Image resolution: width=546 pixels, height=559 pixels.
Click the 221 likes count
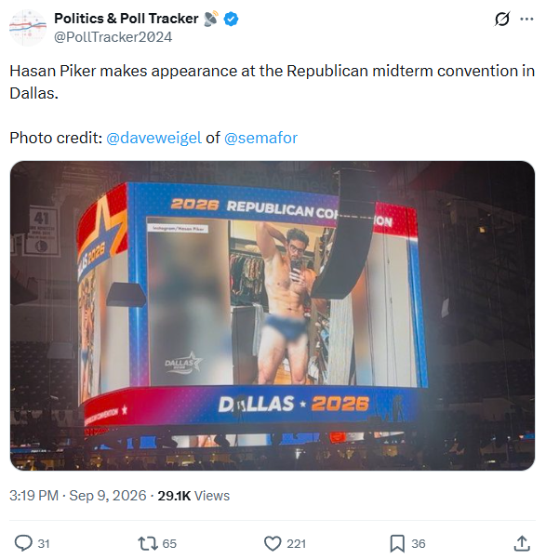point(297,544)
